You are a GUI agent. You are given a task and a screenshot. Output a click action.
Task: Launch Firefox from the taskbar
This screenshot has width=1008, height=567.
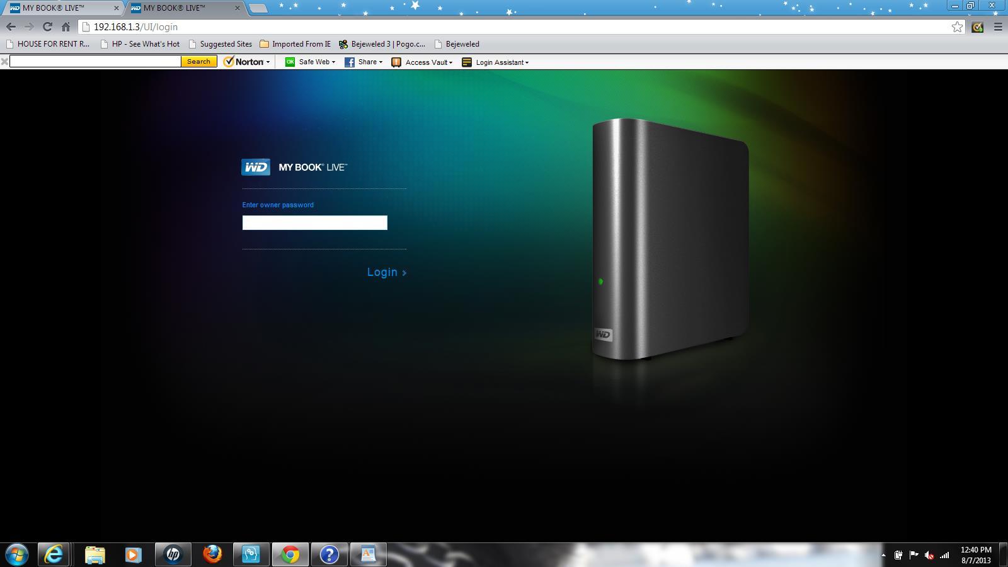point(212,554)
